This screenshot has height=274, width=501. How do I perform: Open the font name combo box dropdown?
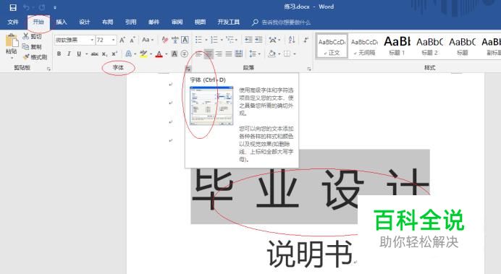tap(92, 40)
